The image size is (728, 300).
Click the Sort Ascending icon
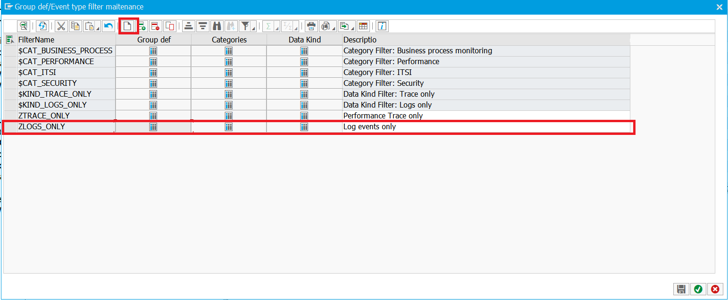189,26
